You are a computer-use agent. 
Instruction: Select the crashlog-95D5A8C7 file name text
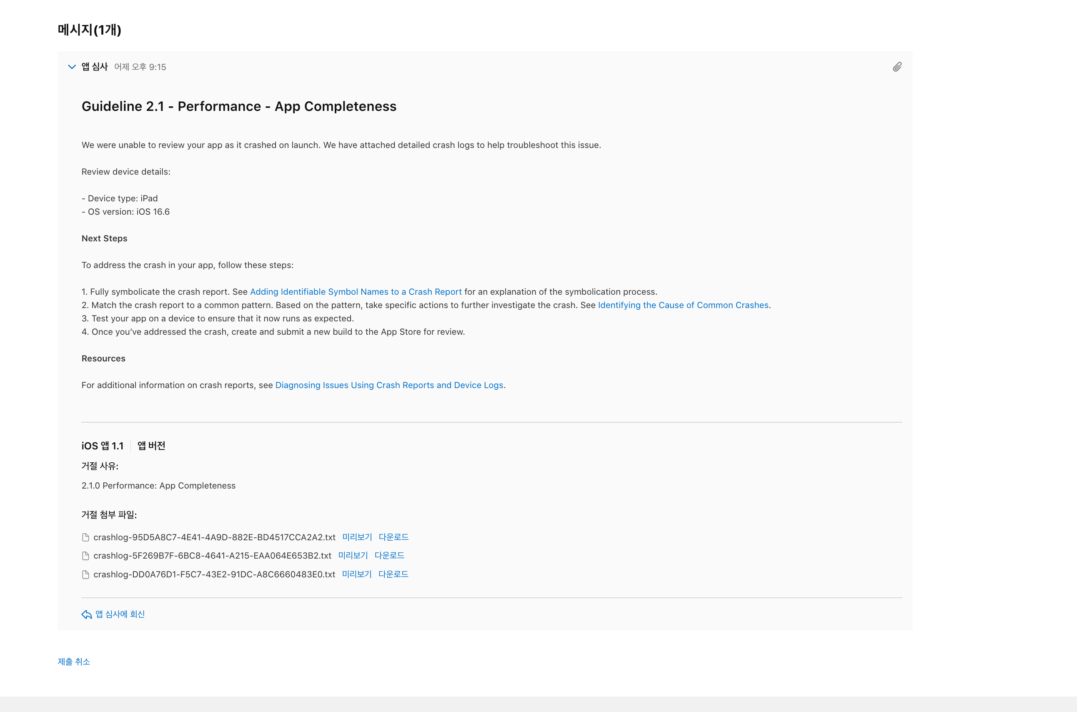coord(214,537)
